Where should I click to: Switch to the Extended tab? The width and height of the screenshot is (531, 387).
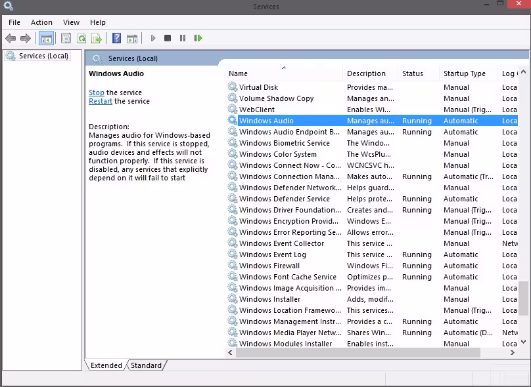coord(106,365)
